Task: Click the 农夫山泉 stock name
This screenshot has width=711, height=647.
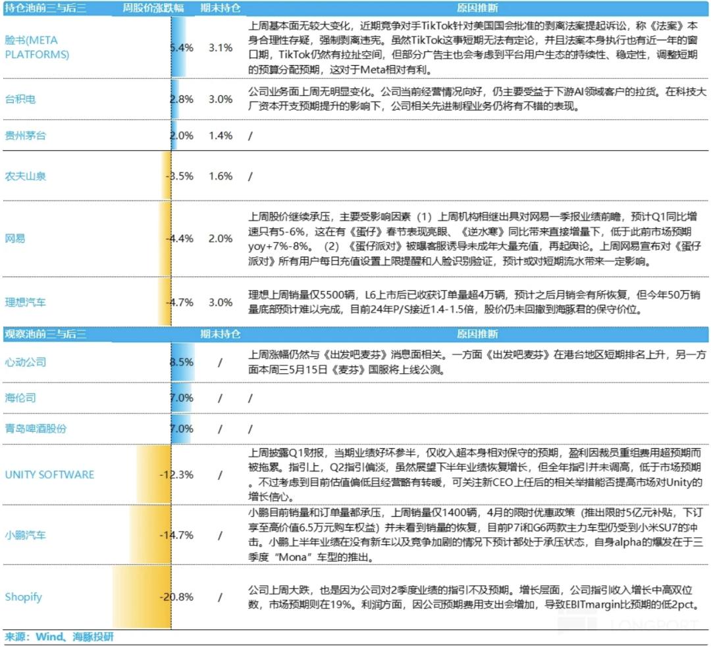Action: click(x=25, y=176)
